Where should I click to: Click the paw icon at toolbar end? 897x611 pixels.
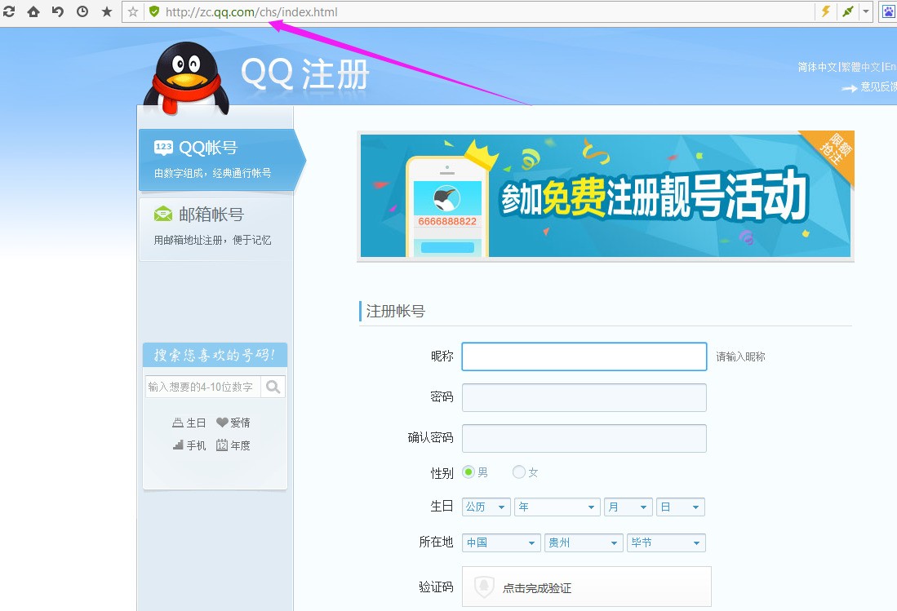[x=889, y=11]
